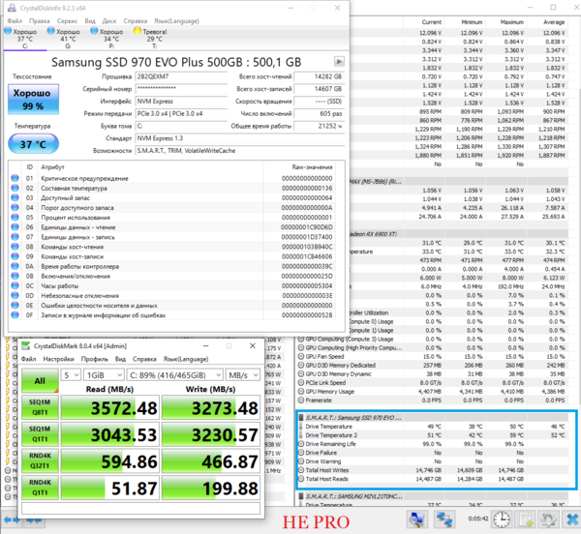Click the icon beside Drive Remaining Life
This screenshot has width=581, height=534.
click(301, 444)
